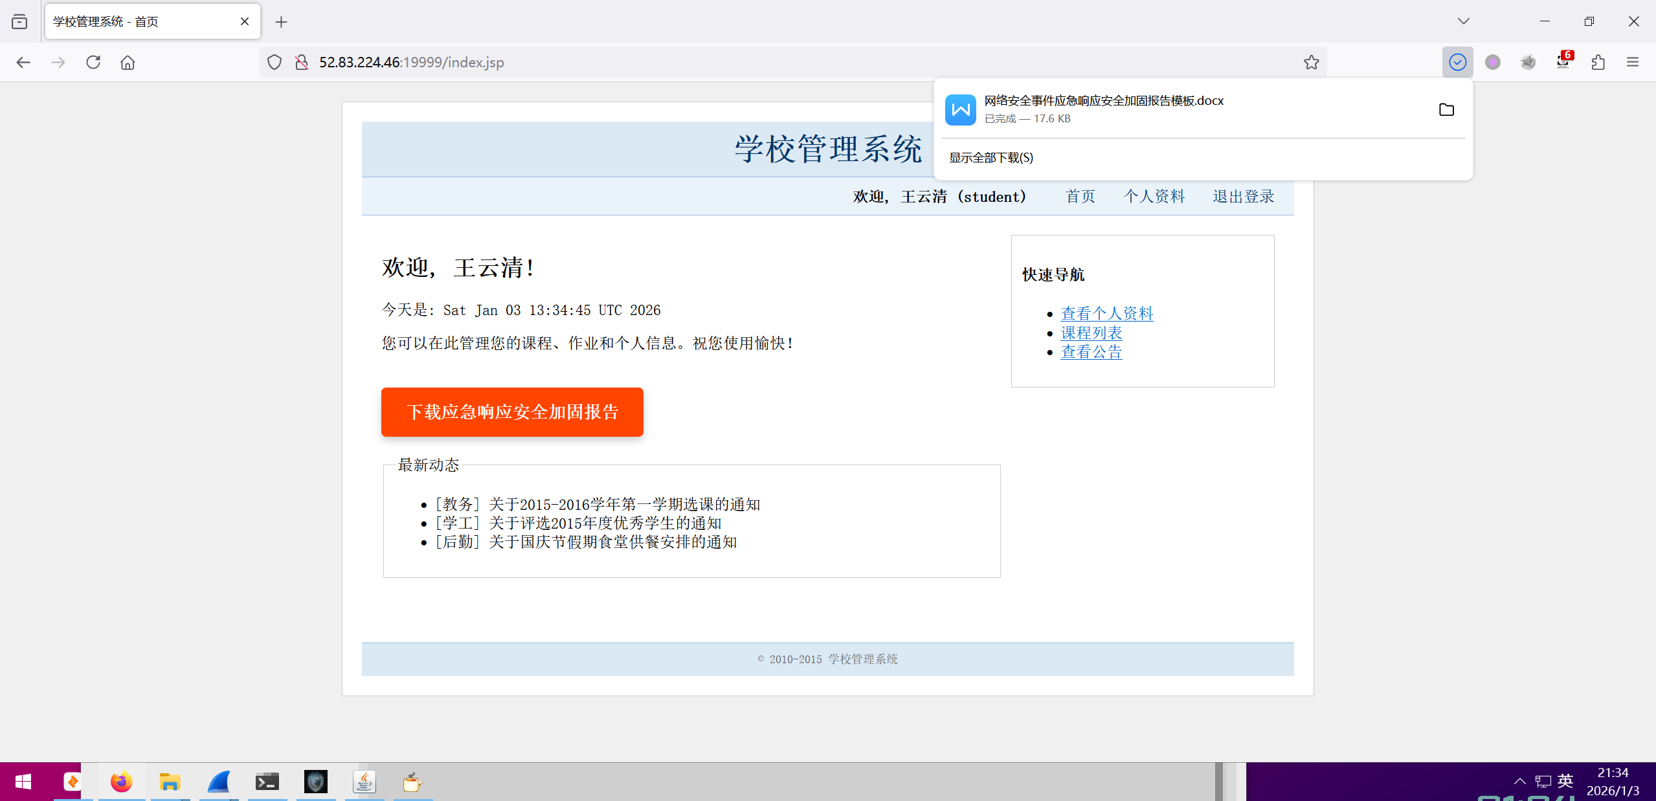The height and width of the screenshot is (801, 1656).
Task: Bookmark this page with the star icon
Action: pos(1312,62)
